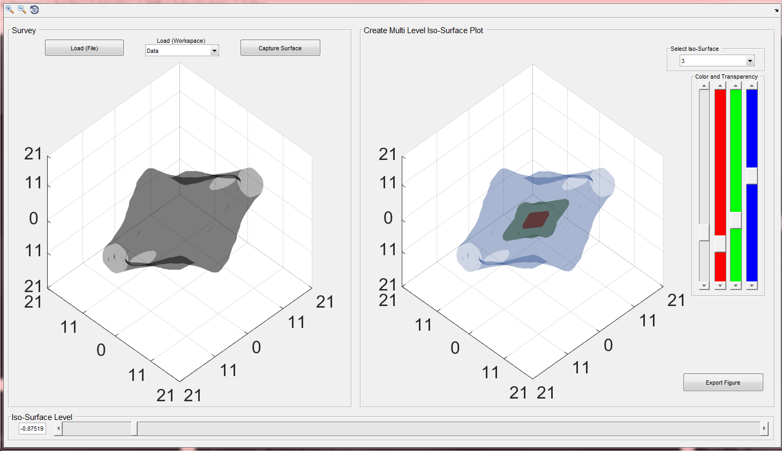The width and height of the screenshot is (782, 451).
Task: Click up arrow of the red slider
Action: (720, 86)
